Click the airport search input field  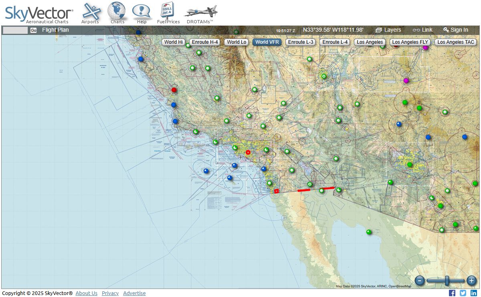[x=15, y=30]
